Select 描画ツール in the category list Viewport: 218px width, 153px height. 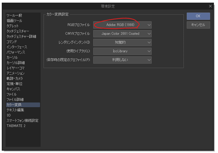[x=23, y=21]
